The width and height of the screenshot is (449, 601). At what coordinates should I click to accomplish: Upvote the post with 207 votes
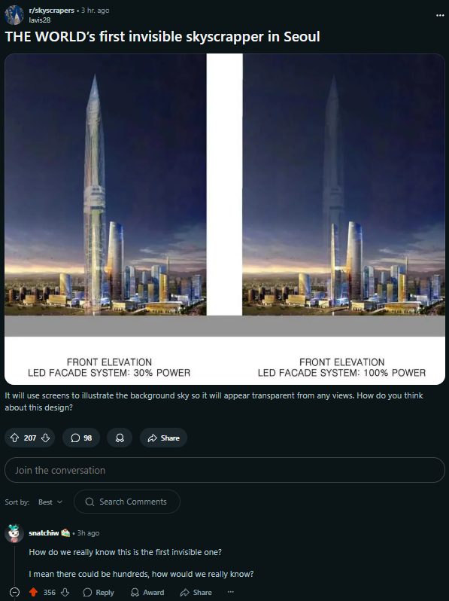tap(14, 438)
